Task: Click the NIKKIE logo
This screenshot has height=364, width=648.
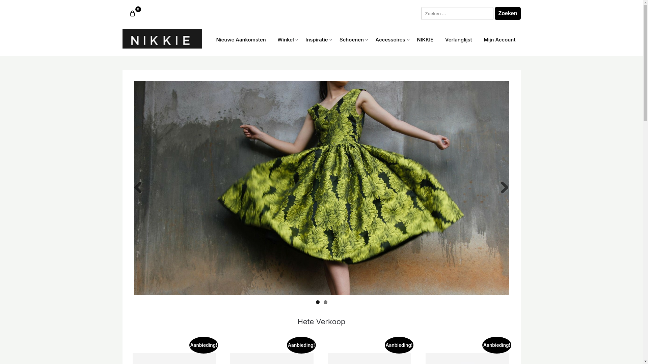Action: tap(162, 39)
